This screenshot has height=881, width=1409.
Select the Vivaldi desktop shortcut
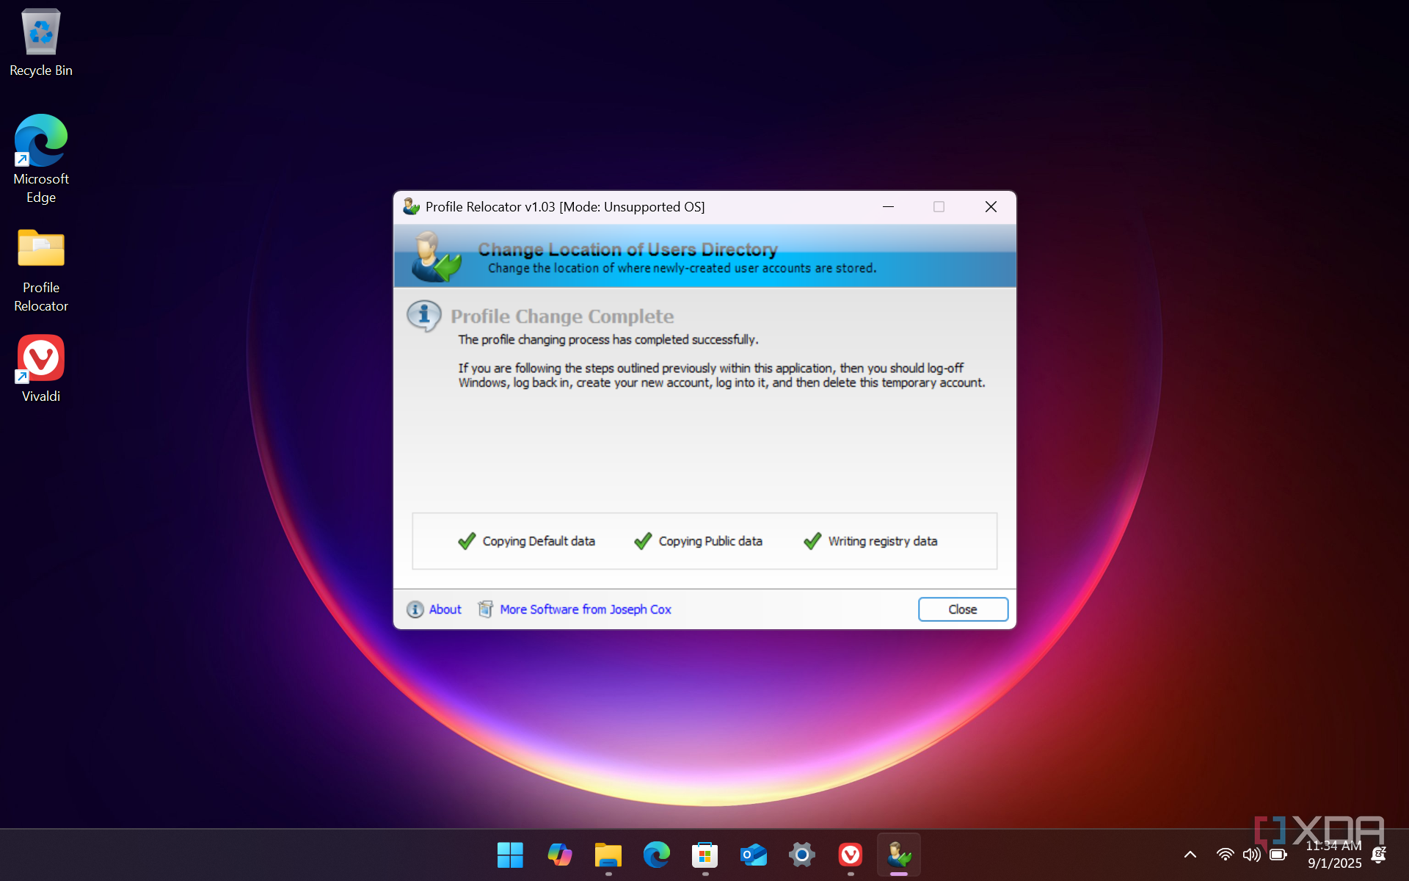41,369
